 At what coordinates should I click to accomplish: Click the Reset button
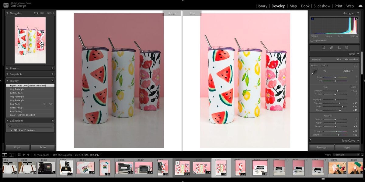[347, 147]
